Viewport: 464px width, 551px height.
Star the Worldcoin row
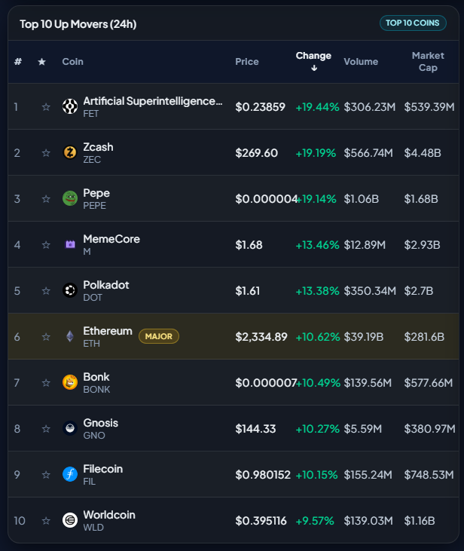[46, 520]
